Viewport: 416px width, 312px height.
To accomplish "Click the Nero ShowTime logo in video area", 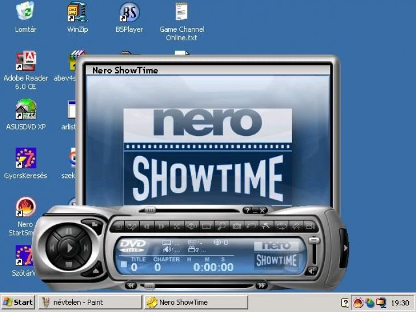I will point(208,155).
